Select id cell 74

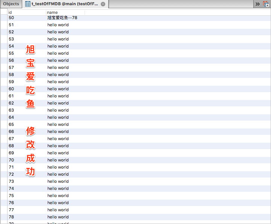[11, 188]
